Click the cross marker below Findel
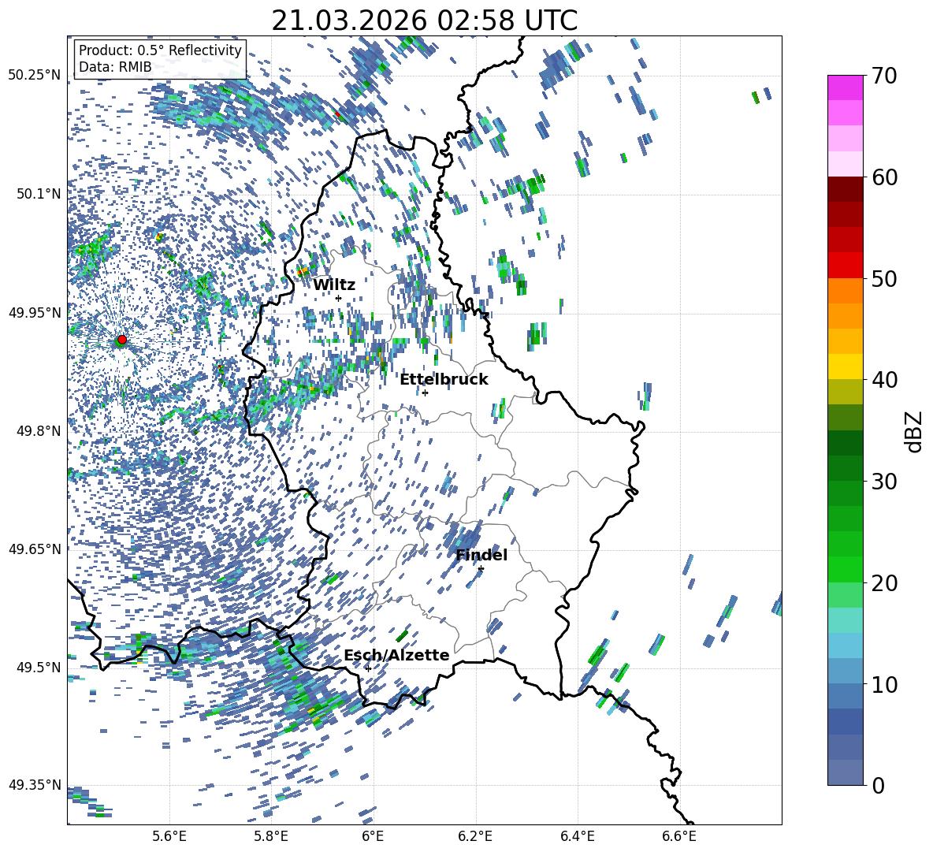This screenshot has height=852, width=933. [481, 569]
